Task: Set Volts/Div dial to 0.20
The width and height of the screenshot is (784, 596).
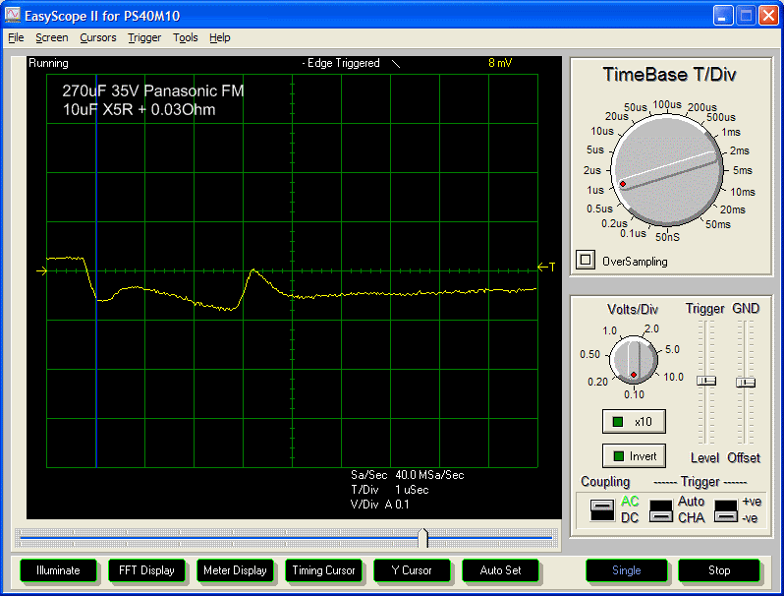Action: pyautogui.click(x=597, y=382)
